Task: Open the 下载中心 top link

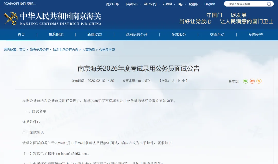Action: click(131, 4)
